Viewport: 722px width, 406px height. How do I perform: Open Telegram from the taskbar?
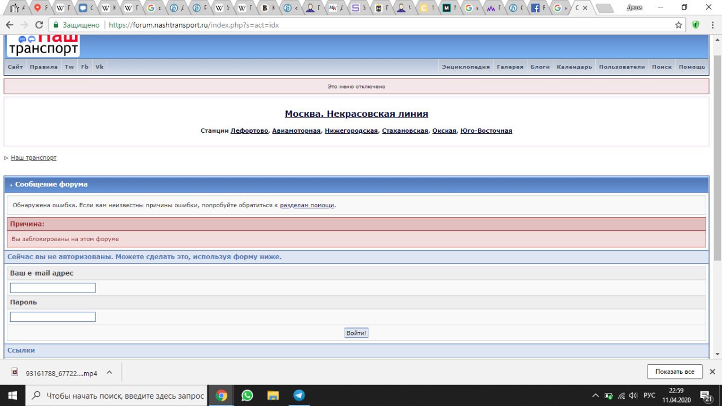pyautogui.click(x=299, y=395)
